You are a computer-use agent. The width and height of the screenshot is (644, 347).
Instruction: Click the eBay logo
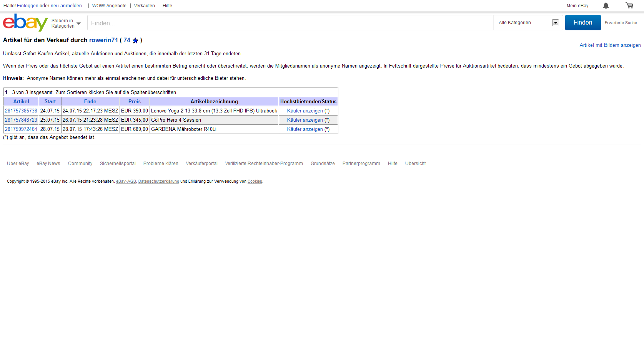25,23
